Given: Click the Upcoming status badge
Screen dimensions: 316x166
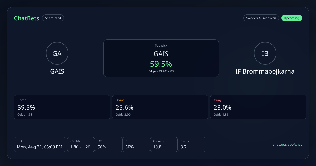Looking at the screenshot, I should [292, 18].
